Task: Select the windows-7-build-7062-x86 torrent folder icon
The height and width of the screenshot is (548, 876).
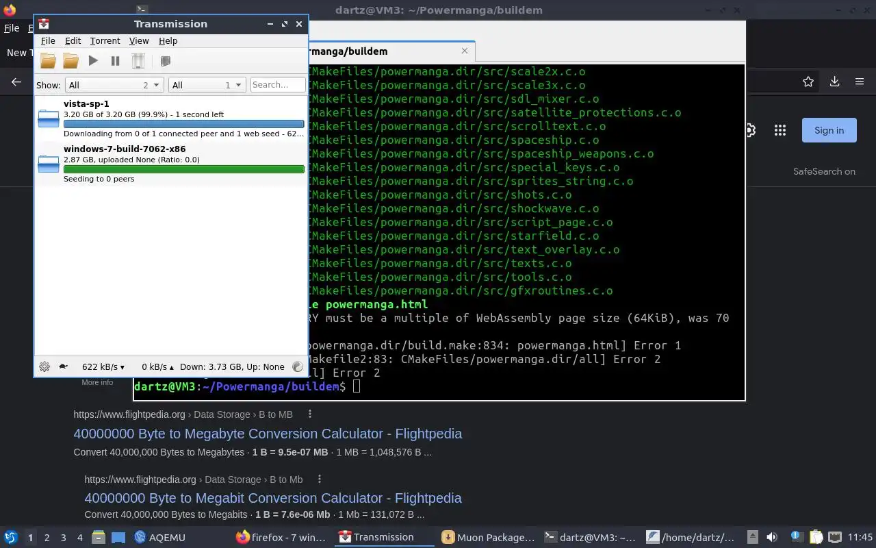Action: [49, 164]
